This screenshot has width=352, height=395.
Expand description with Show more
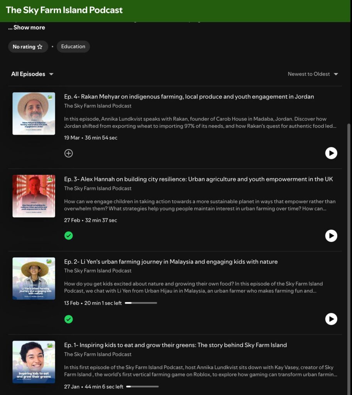click(27, 27)
